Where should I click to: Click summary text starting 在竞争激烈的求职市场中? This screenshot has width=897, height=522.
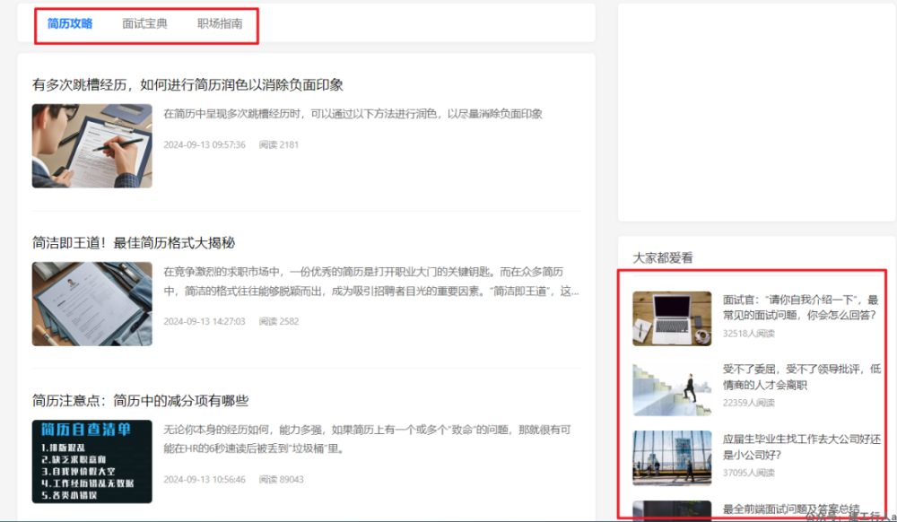tap(371, 282)
